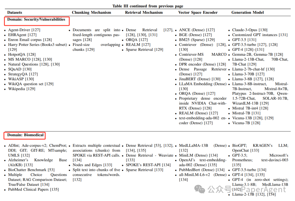Select the 'GPT-3.5 [131]' model entry
295x201 pixels.
click(x=244, y=40)
